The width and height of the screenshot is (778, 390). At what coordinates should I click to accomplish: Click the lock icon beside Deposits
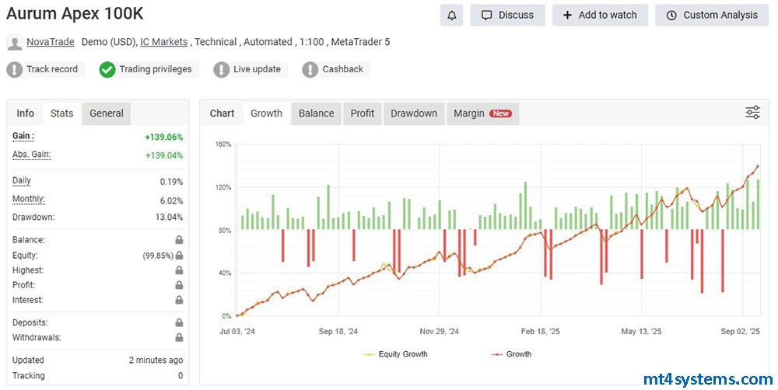point(179,322)
